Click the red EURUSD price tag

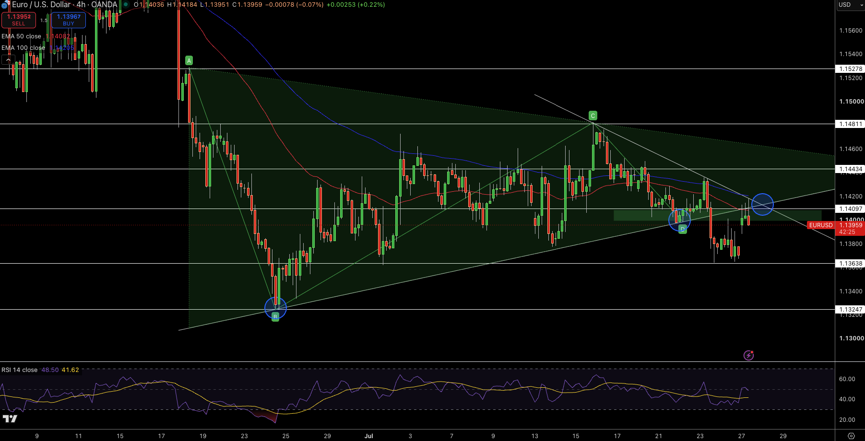click(x=821, y=225)
